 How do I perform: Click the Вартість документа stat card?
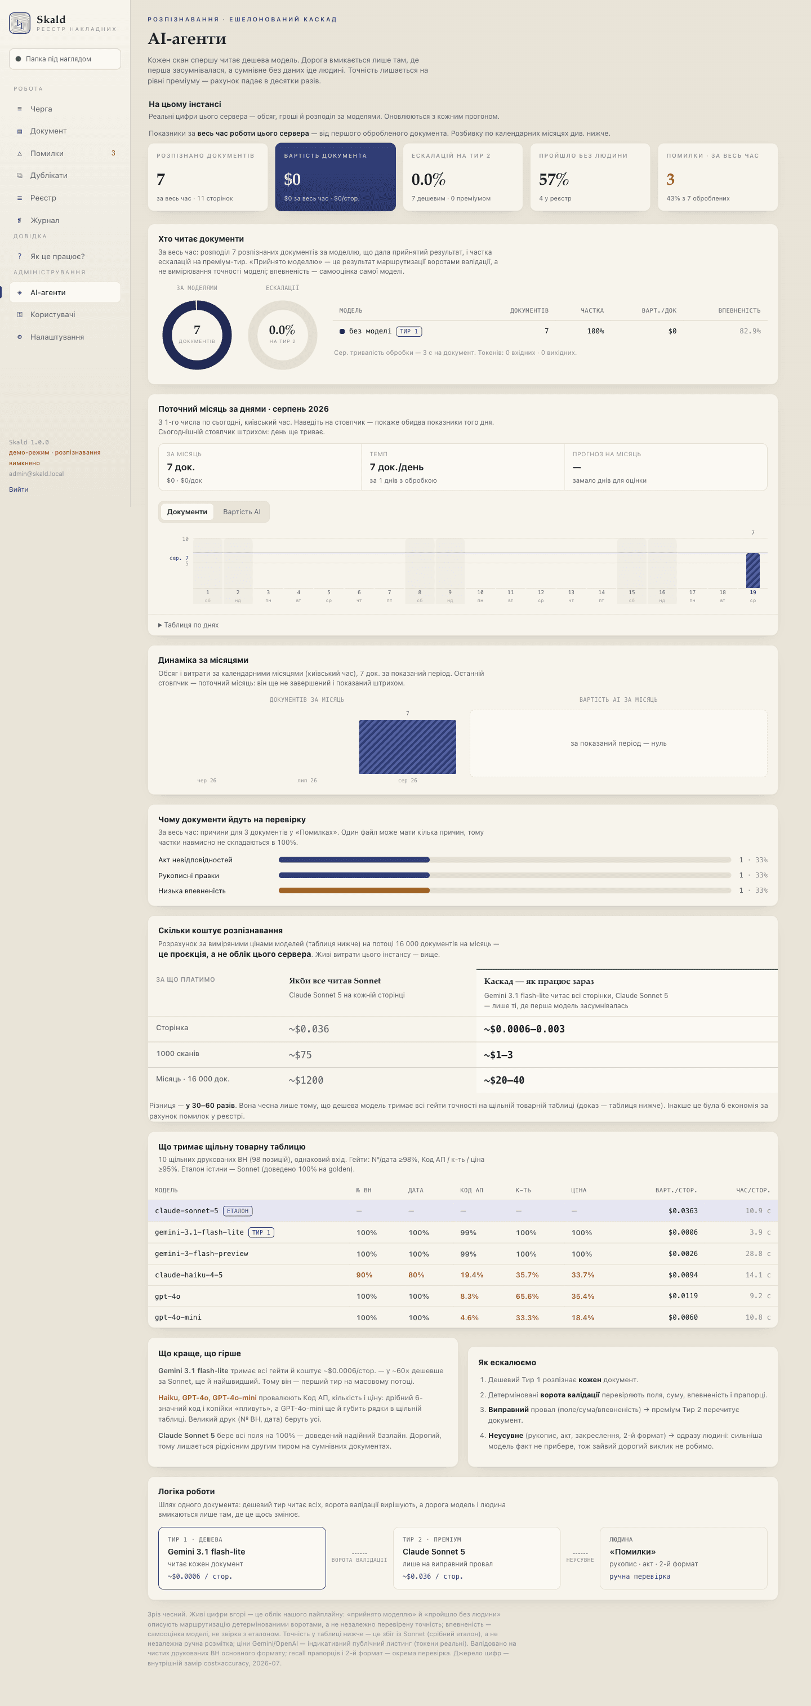(x=335, y=177)
